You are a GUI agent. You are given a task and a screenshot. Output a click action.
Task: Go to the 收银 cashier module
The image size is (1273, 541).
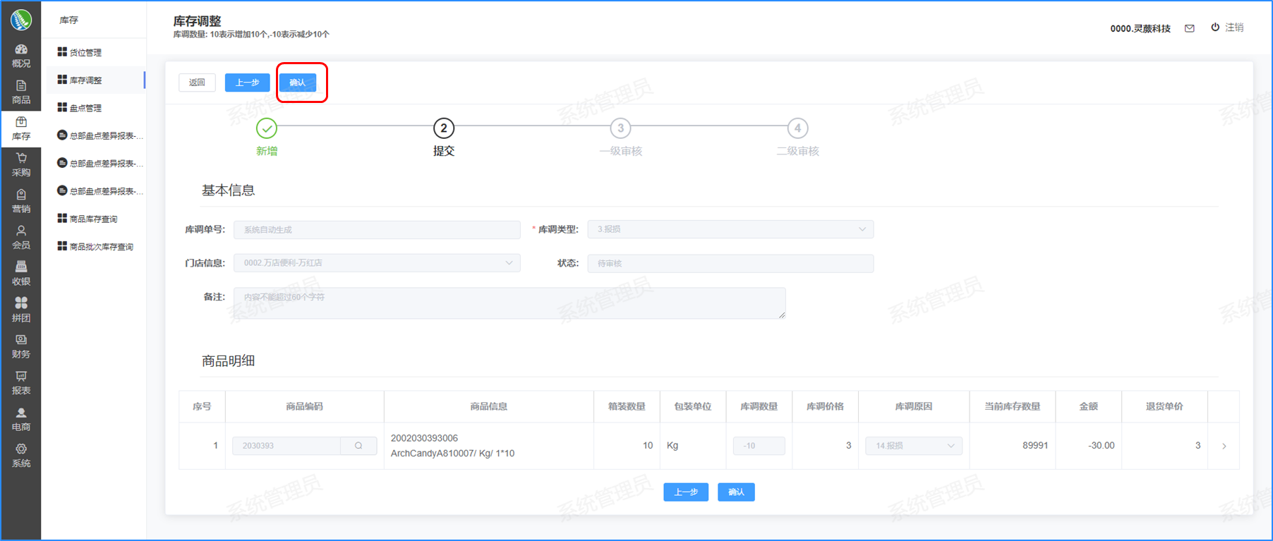point(21,274)
